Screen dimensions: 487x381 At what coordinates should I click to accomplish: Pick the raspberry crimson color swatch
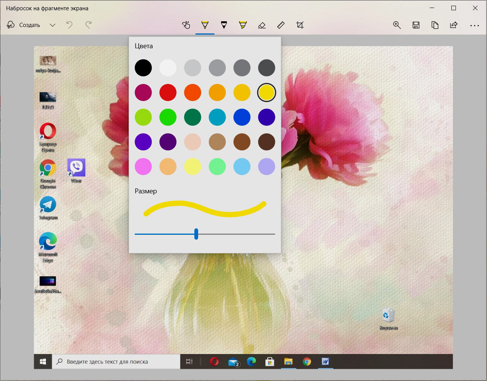point(143,92)
